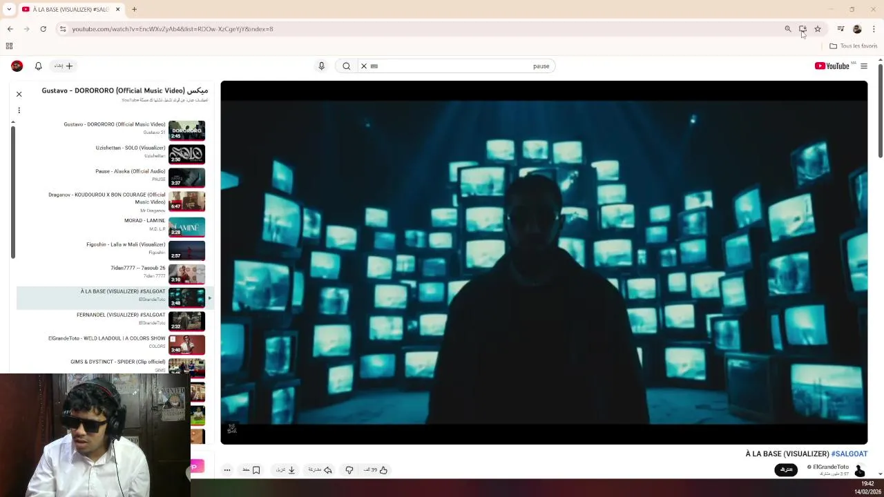The width and height of the screenshot is (884, 497).
Task: Clear the search box text
Action: pyautogui.click(x=364, y=66)
